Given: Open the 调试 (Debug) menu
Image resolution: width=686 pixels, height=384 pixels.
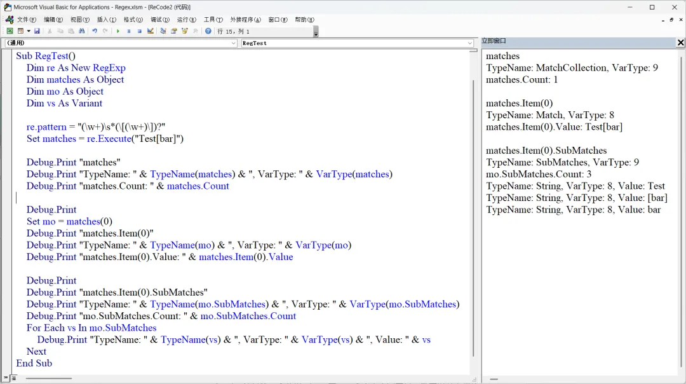Looking at the screenshot, I should [159, 20].
